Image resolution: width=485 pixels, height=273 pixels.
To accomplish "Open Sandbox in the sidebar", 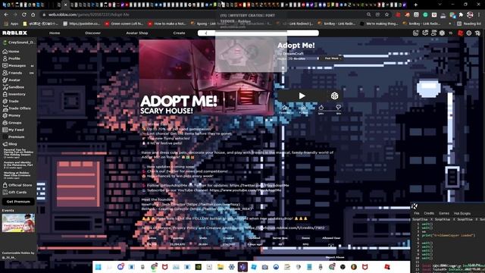I will pos(14,87).
